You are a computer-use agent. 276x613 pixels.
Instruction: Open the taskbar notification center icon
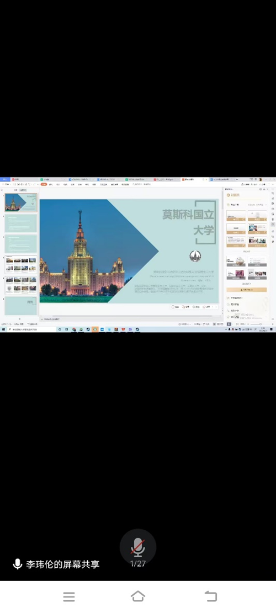click(272, 329)
